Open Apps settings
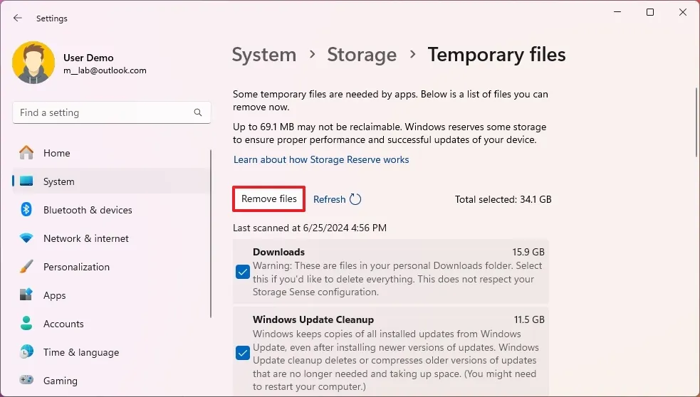 click(111, 295)
